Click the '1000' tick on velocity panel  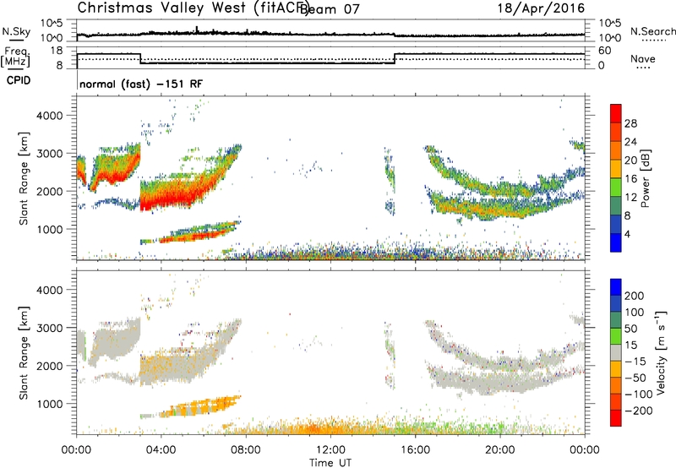pos(50,404)
